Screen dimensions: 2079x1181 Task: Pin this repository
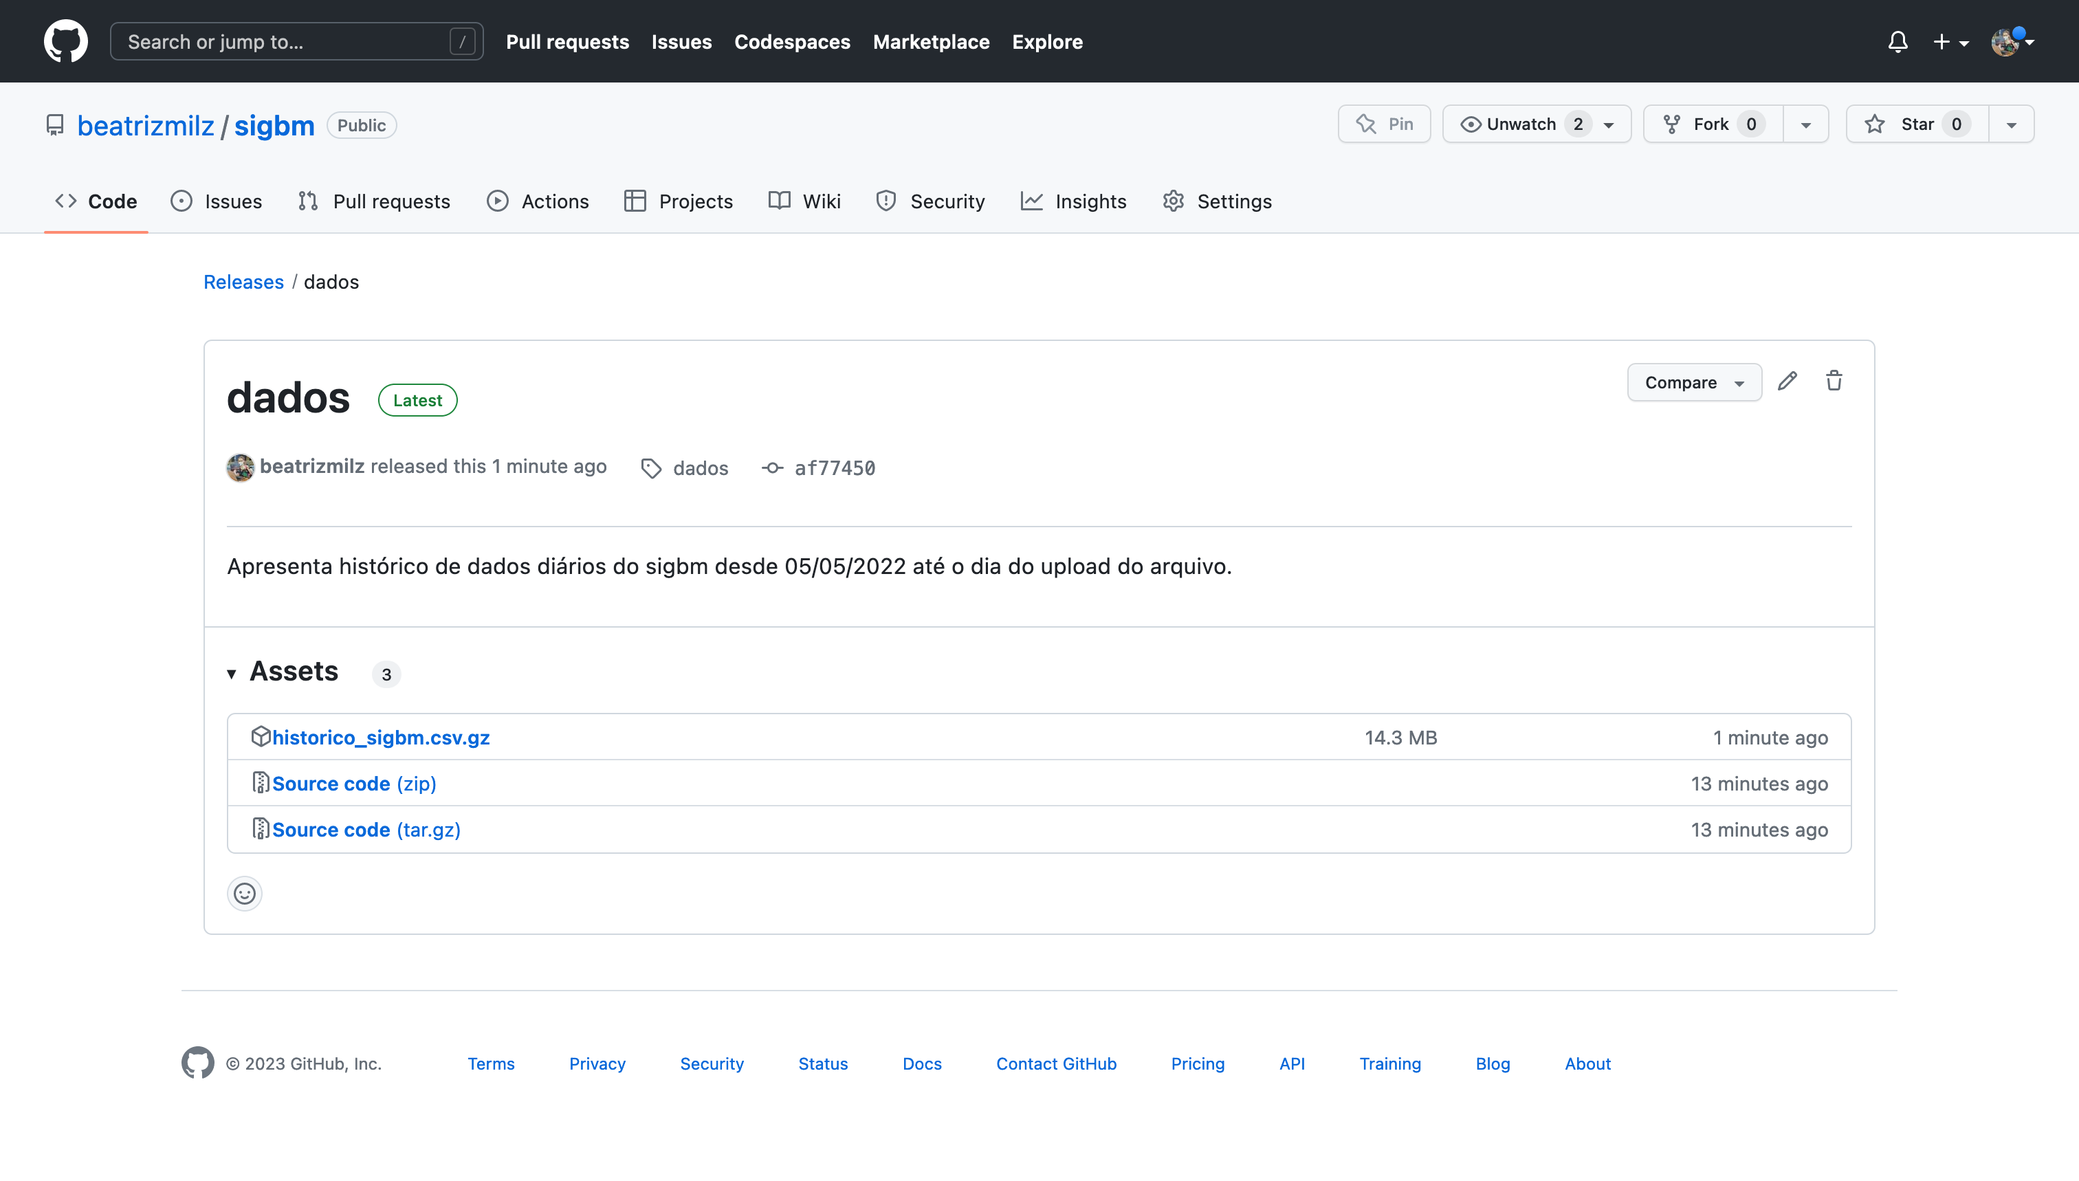tap(1384, 124)
